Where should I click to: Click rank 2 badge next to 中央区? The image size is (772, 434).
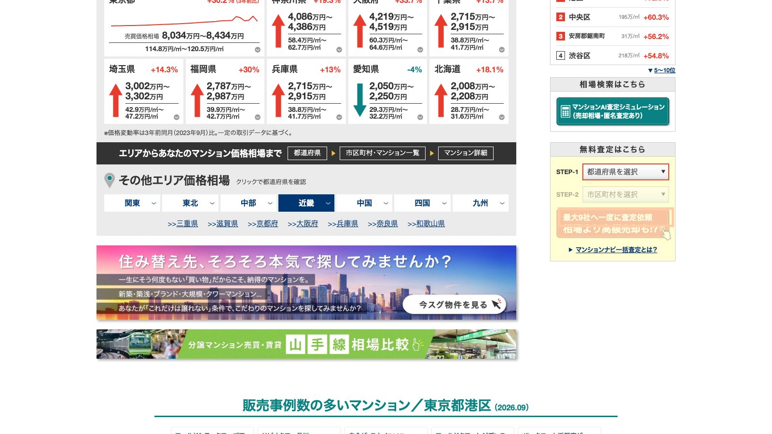click(x=560, y=17)
